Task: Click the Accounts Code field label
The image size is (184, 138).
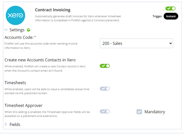Action: pyautogui.click(x=19, y=37)
